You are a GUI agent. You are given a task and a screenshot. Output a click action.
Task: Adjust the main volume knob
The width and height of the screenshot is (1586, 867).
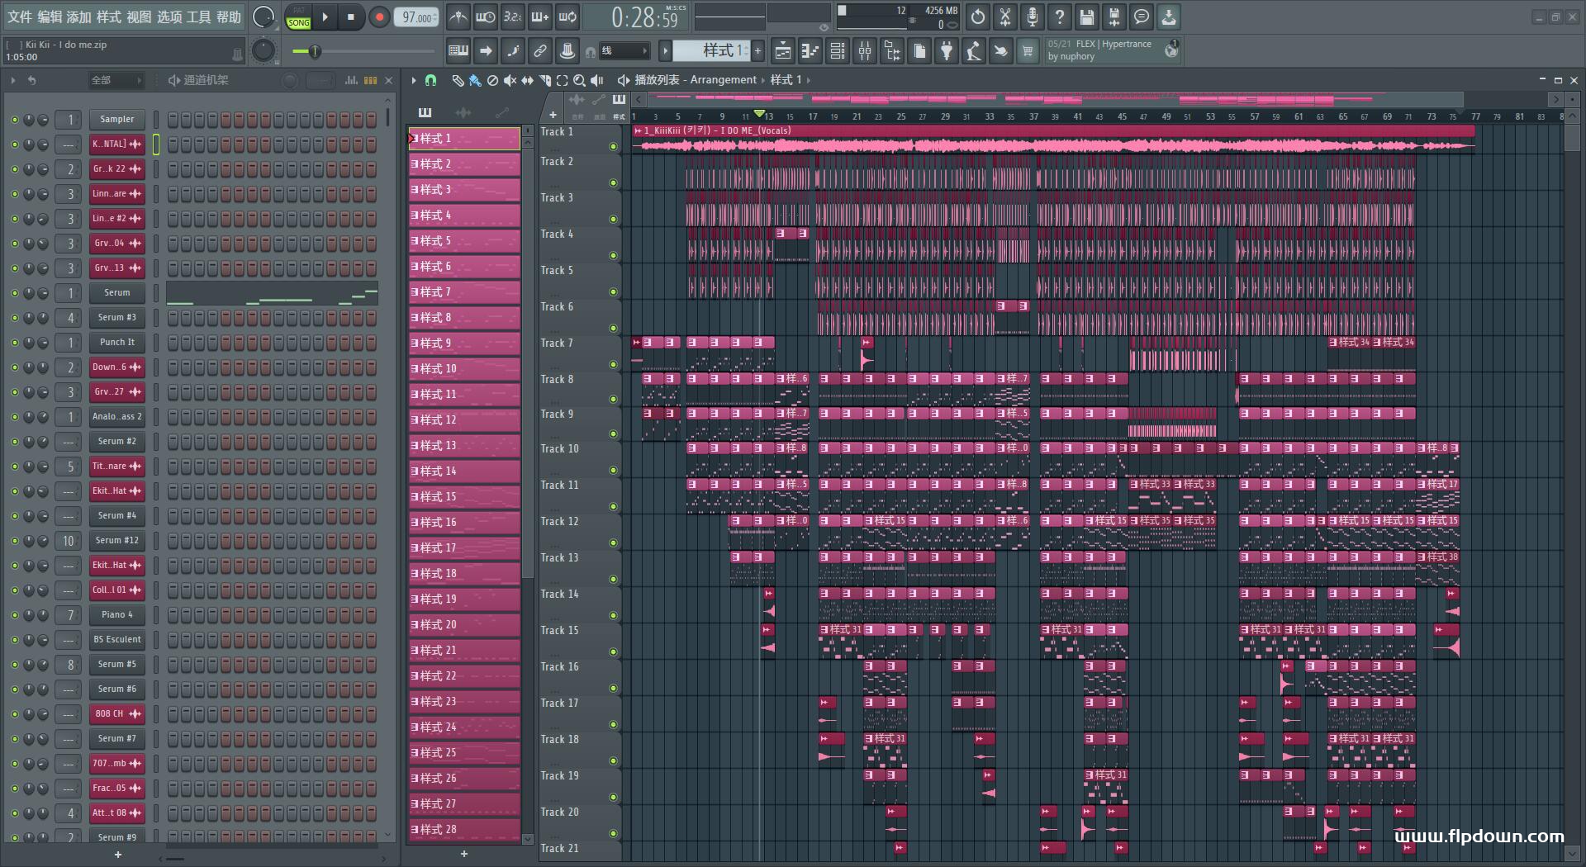tap(263, 17)
